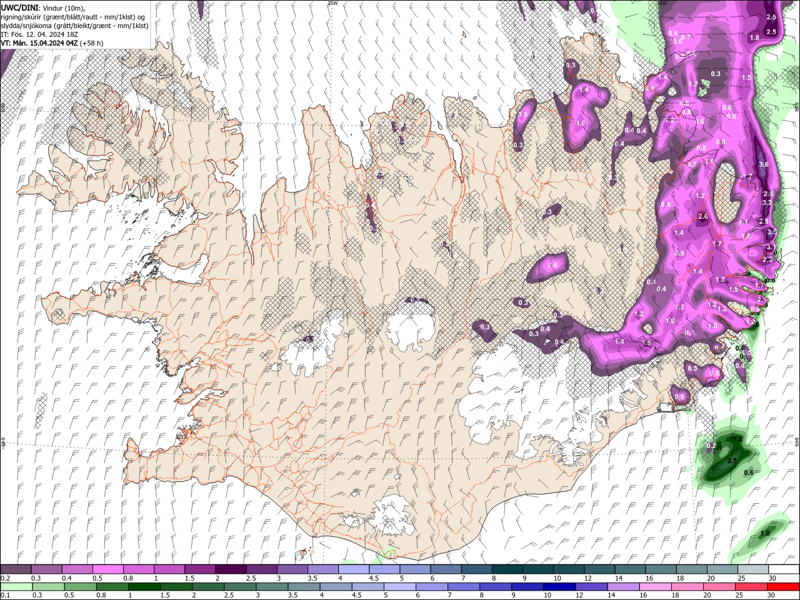Click the 3.2 snowfall value on the map
The width and height of the screenshot is (800, 600).
767,202
